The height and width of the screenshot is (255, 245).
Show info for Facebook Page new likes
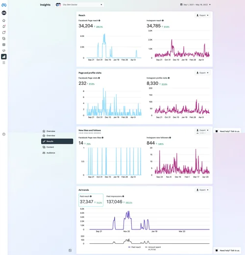tap(102, 138)
